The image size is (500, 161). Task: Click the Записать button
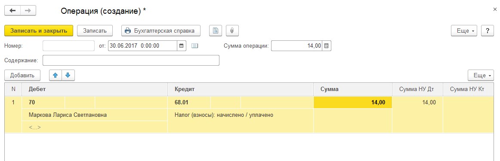[95, 31]
